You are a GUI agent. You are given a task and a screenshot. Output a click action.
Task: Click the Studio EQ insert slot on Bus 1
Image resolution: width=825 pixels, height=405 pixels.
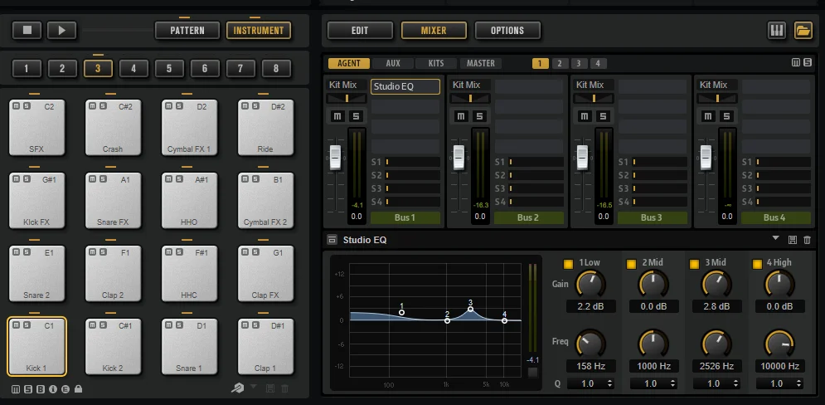[405, 86]
